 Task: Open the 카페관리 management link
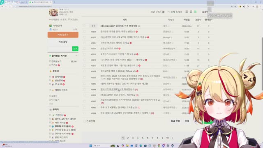click(54, 20)
